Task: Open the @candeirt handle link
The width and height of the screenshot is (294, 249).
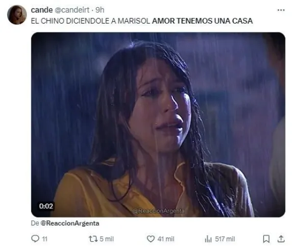Action: [72, 10]
